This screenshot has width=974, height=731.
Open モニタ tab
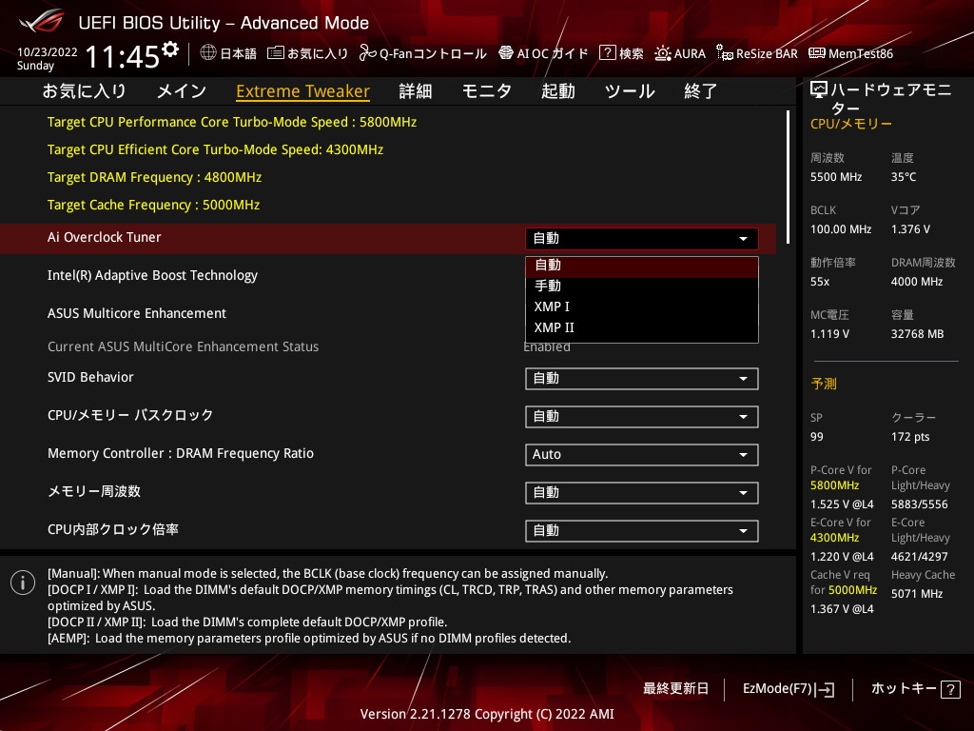tap(487, 91)
